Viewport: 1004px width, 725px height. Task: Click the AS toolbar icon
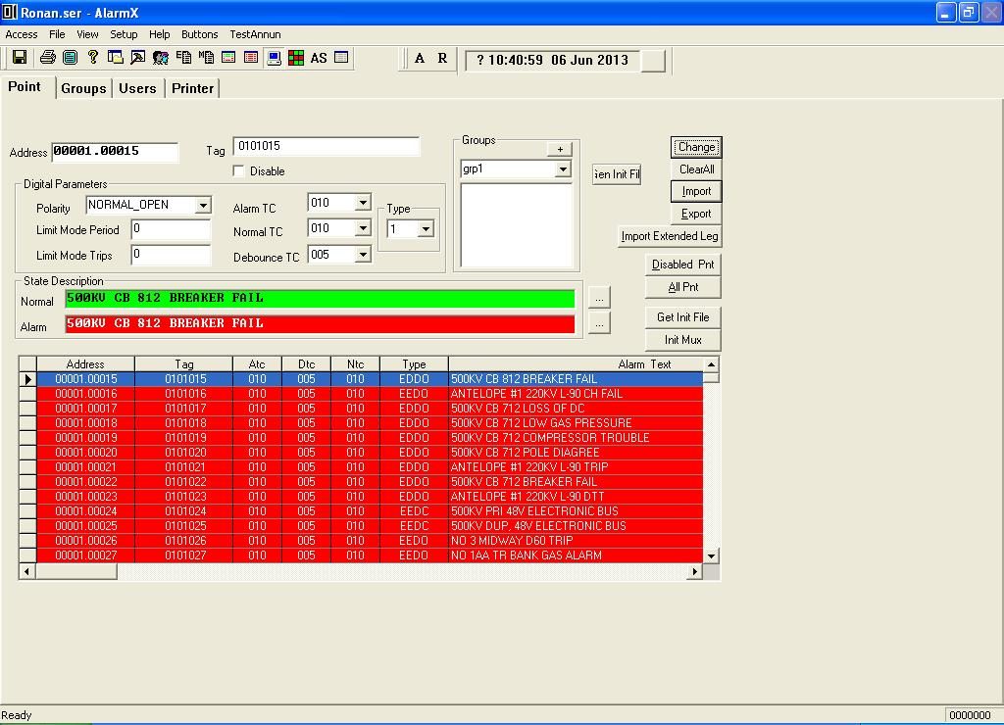tap(319, 58)
